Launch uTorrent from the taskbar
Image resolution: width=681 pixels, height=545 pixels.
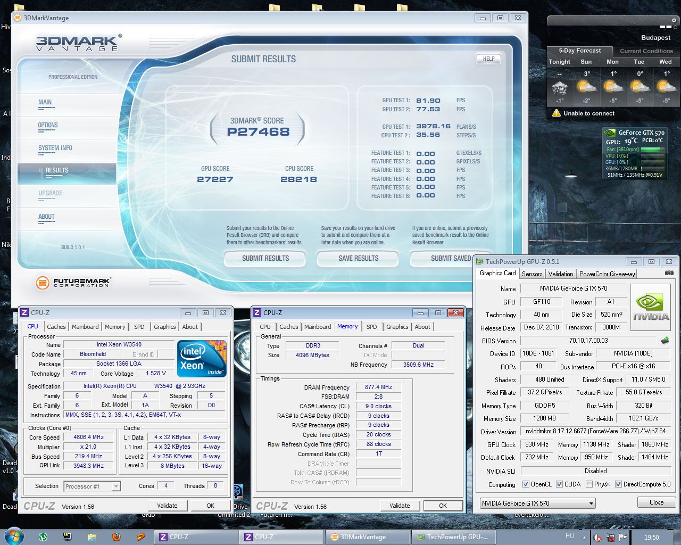tap(43, 537)
